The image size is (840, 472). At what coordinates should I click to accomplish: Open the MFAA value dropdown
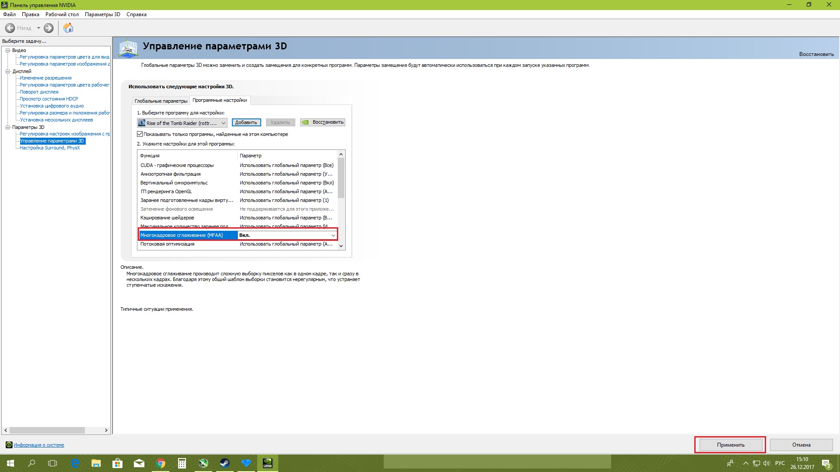tap(333, 236)
